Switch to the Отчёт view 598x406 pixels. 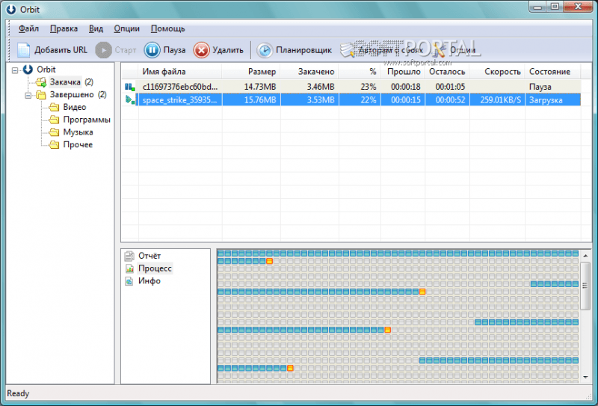pyautogui.click(x=149, y=256)
